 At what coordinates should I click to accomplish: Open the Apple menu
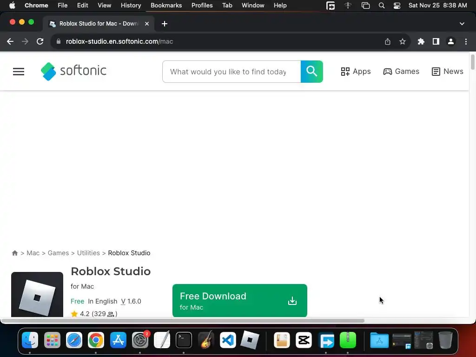pos(12,6)
